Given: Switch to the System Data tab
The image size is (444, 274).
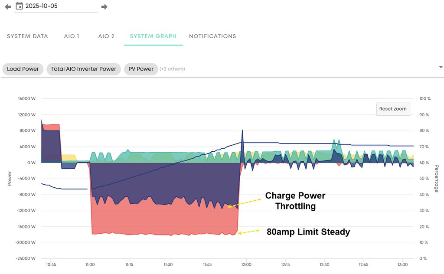Looking at the screenshot, I should tap(27, 36).
